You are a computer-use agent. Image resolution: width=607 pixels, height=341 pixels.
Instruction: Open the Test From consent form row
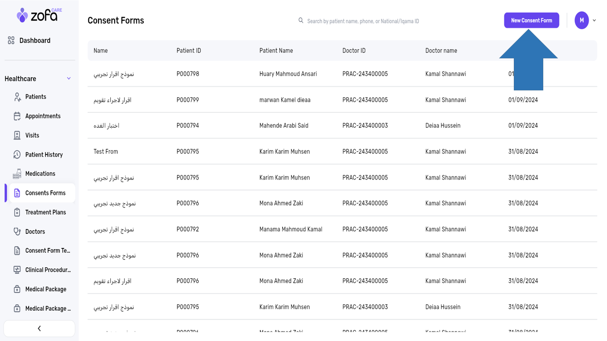click(106, 151)
